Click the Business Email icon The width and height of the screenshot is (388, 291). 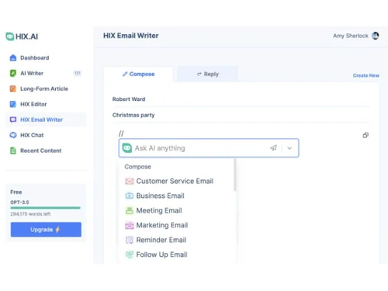click(x=130, y=196)
